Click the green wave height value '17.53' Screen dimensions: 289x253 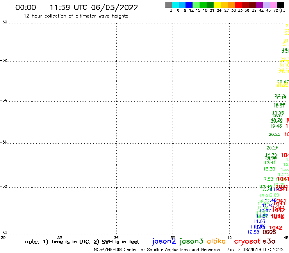[268, 179]
